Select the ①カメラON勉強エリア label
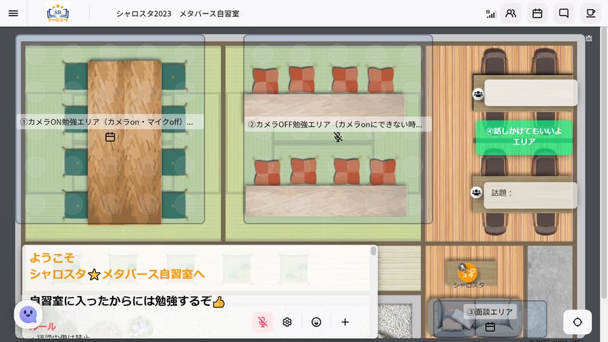The width and height of the screenshot is (608, 342). pyautogui.click(x=107, y=122)
